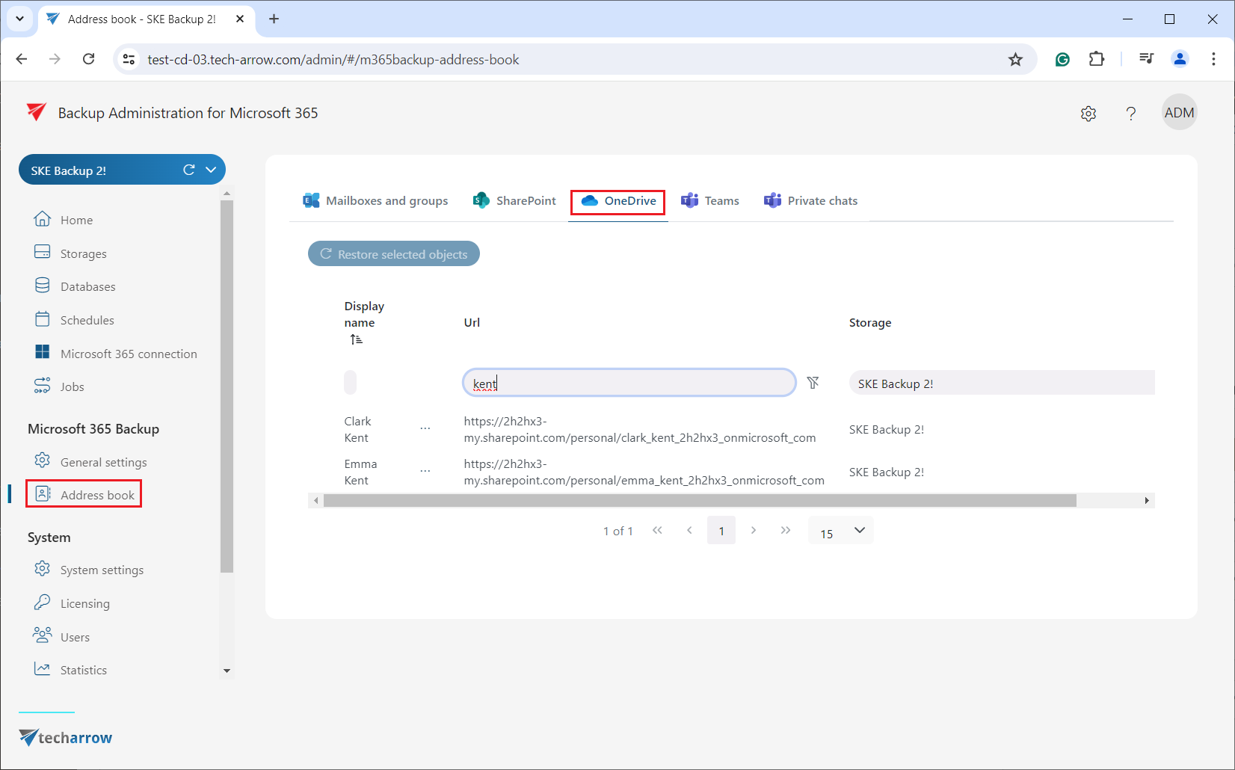Click the Url filter field containing kent

point(629,384)
